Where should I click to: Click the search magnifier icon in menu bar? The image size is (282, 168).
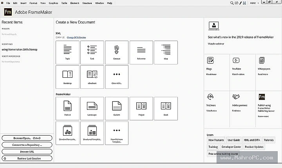click(232, 3)
